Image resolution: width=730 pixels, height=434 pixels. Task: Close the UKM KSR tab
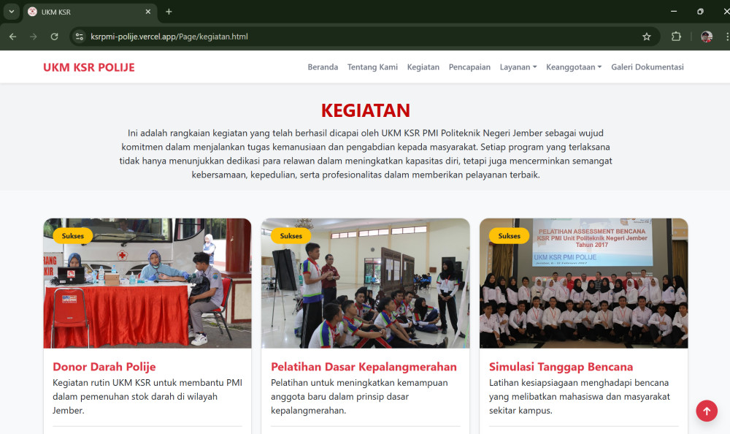coord(148,12)
